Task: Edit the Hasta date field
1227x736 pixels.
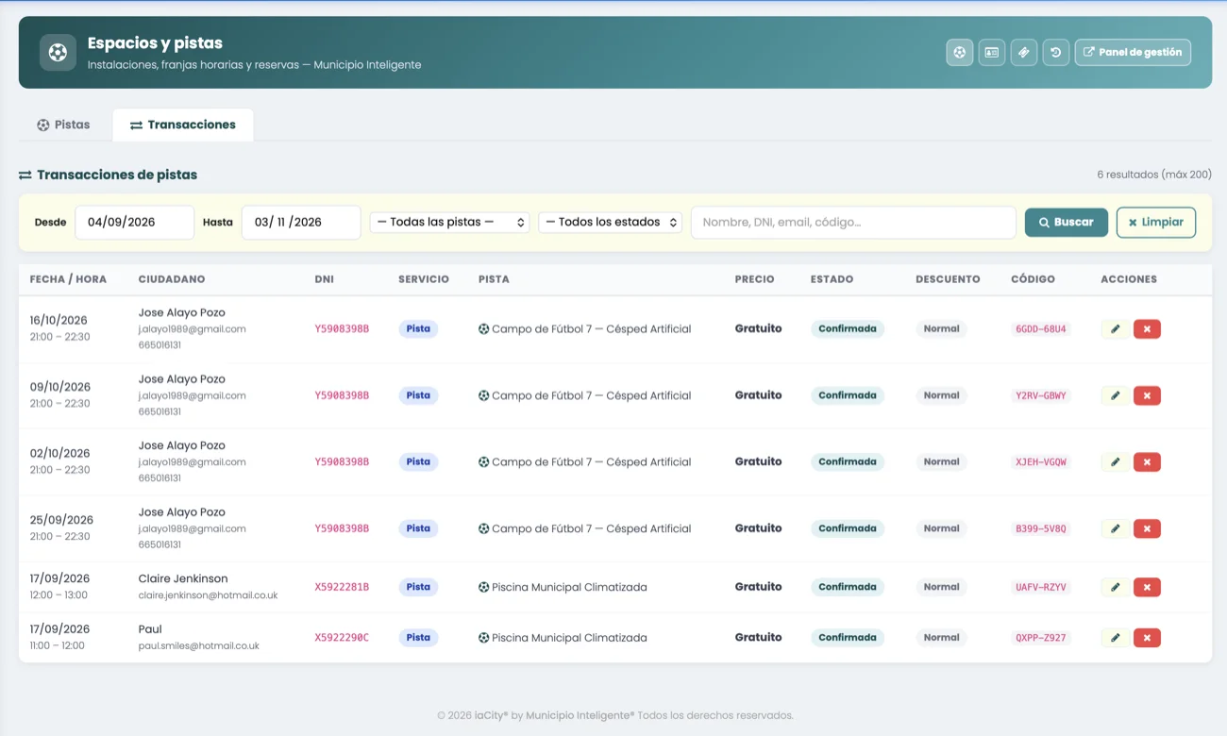Action: point(301,223)
